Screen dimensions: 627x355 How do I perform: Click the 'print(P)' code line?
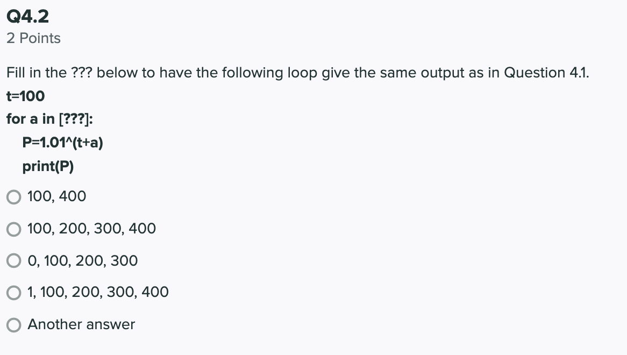(x=48, y=166)
